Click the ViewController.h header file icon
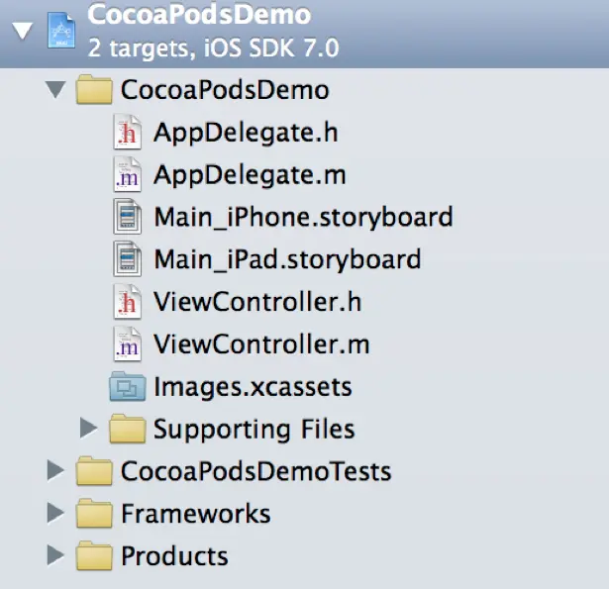Screen dimensions: 609x589 click(x=127, y=303)
